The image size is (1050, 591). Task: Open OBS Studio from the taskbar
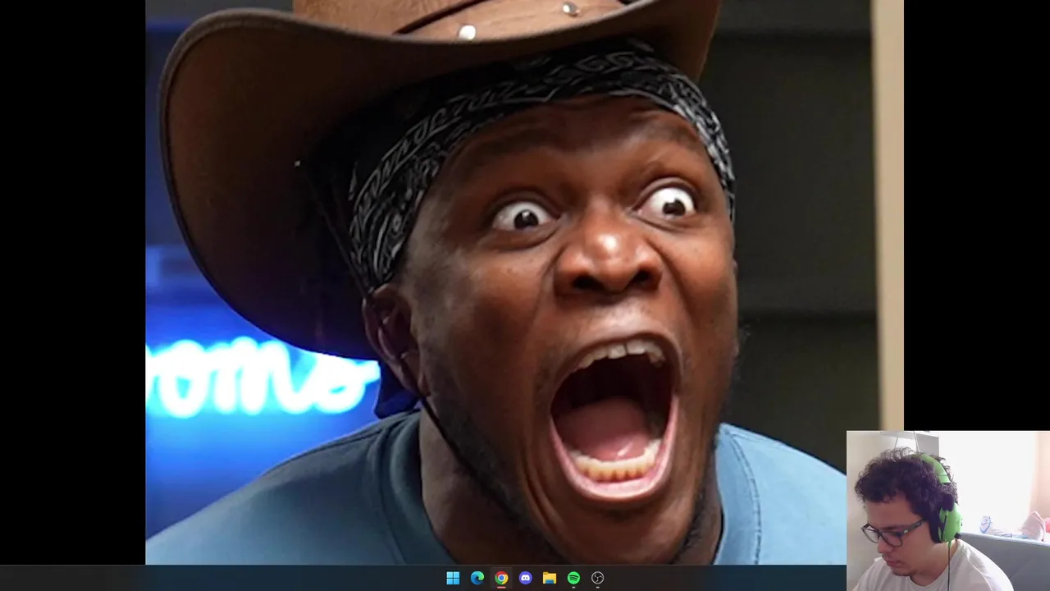pos(598,578)
